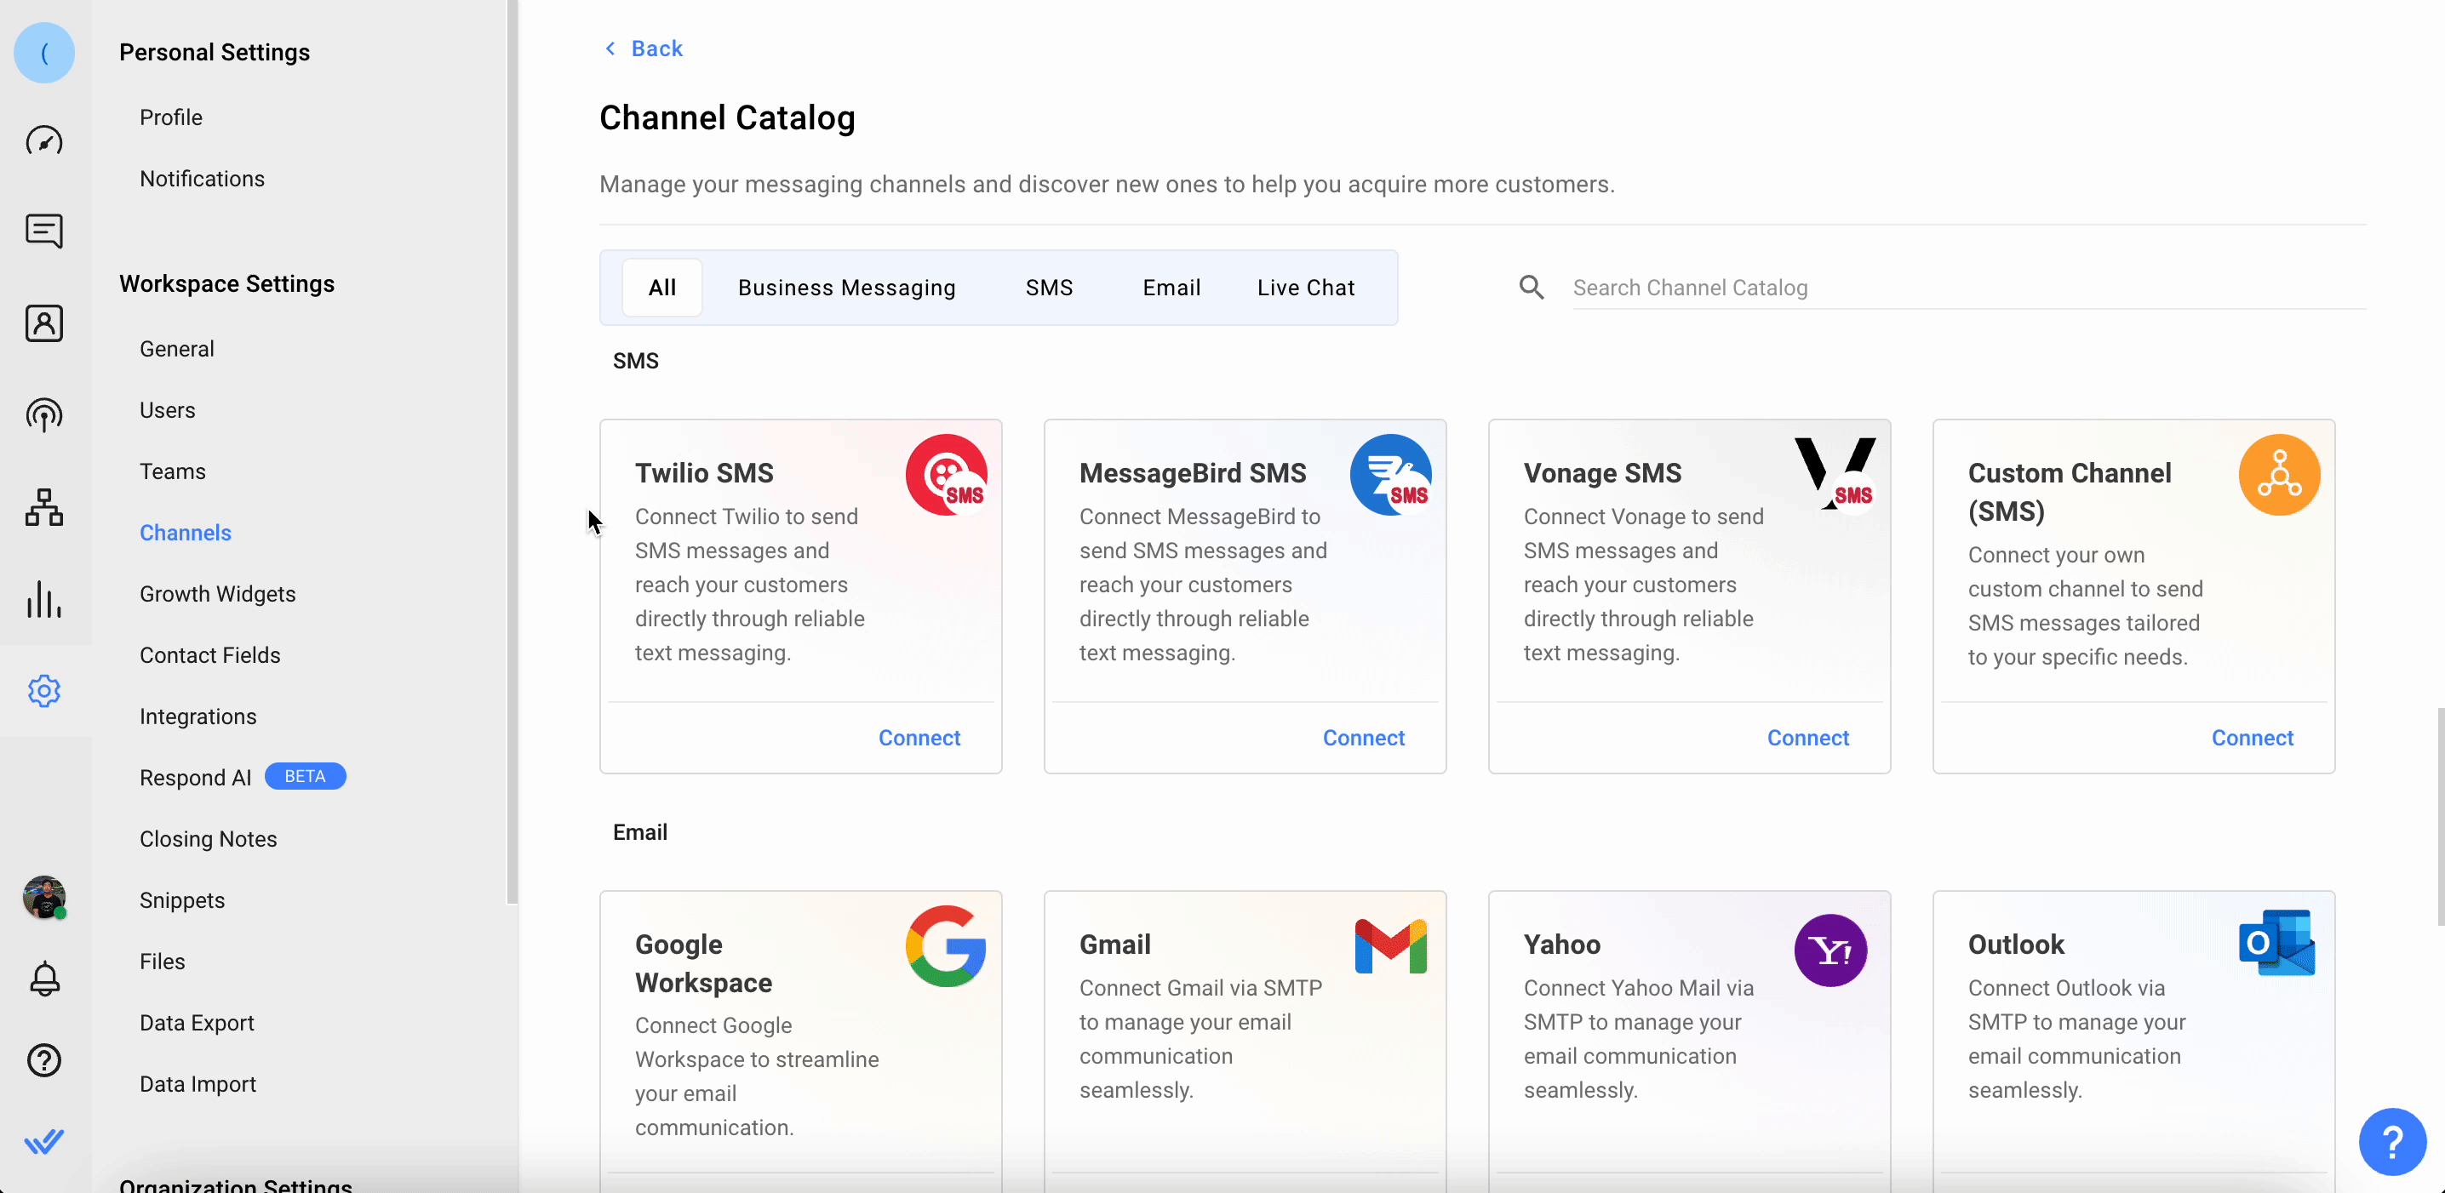Connect the Twilio SMS channel
This screenshot has width=2445, height=1193.
coord(919,738)
